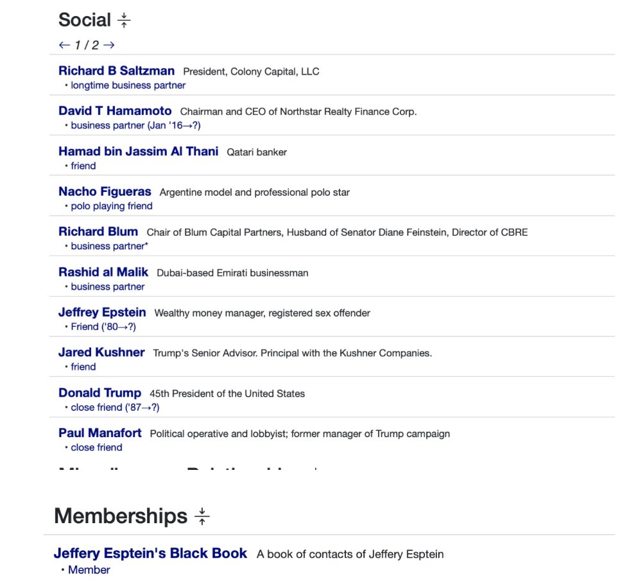Go to previous Social page arrow
The height and width of the screenshot is (588, 629).
[64, 45]
